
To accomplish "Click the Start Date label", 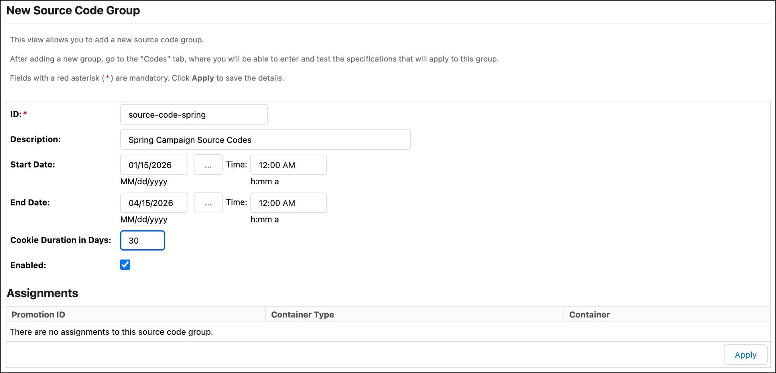I will point(33,165).
